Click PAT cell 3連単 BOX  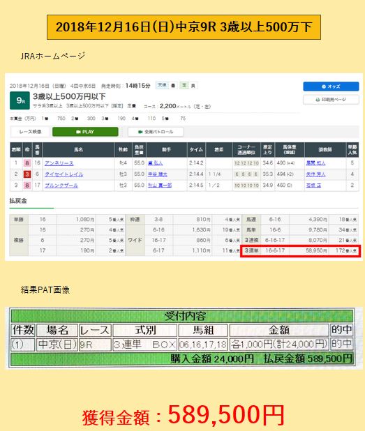[x=144, y=345]
